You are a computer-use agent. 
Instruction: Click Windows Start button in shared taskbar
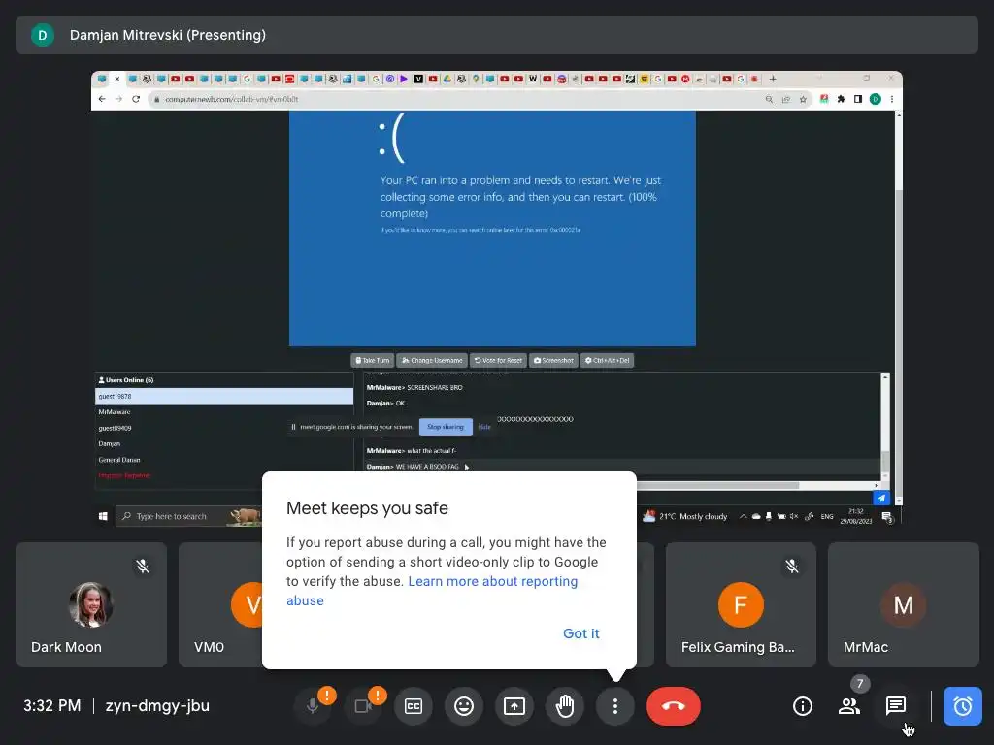(103, 516)
